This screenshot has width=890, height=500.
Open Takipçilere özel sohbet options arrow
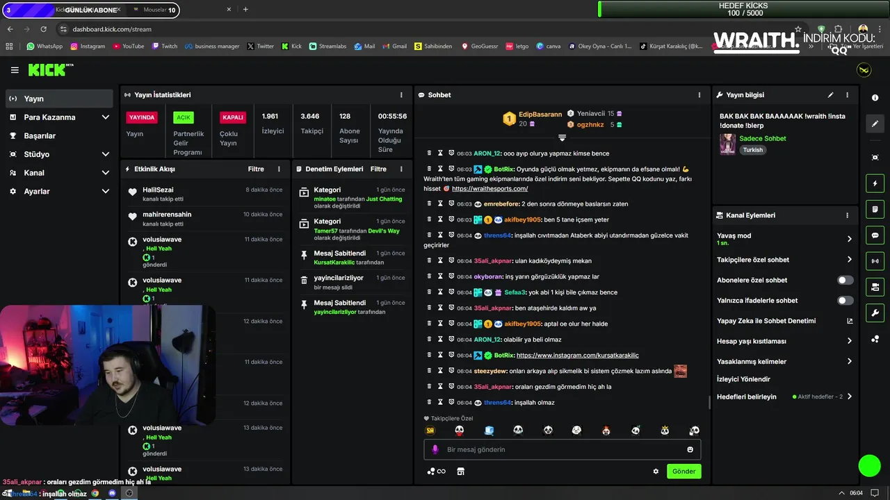849,260
